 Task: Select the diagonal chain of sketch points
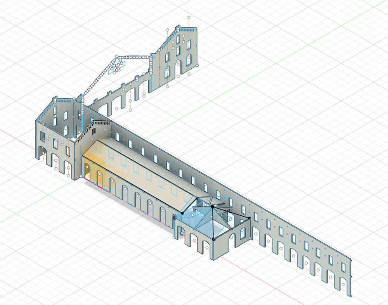[100, 77]
